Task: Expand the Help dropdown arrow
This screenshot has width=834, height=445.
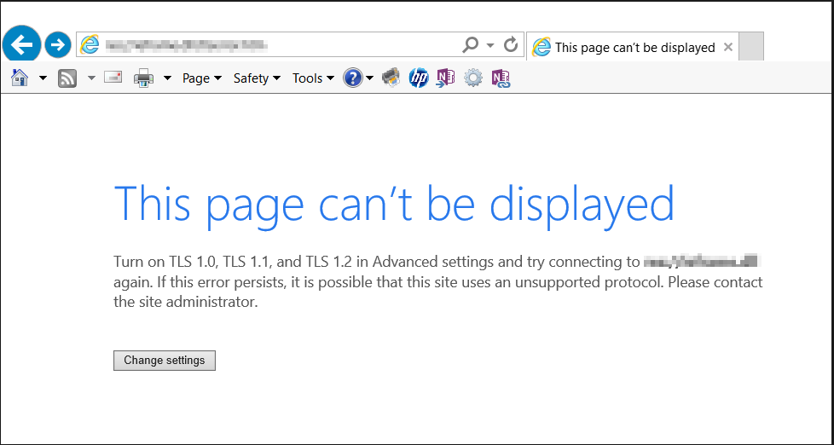Action: click(x=369, y=78)
